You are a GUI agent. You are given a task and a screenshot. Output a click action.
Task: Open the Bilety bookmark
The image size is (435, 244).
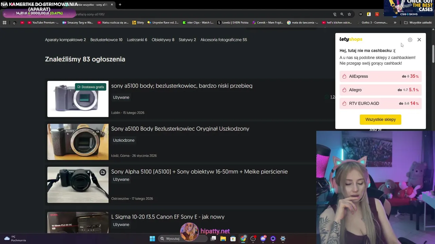click(x=138, y=23)
